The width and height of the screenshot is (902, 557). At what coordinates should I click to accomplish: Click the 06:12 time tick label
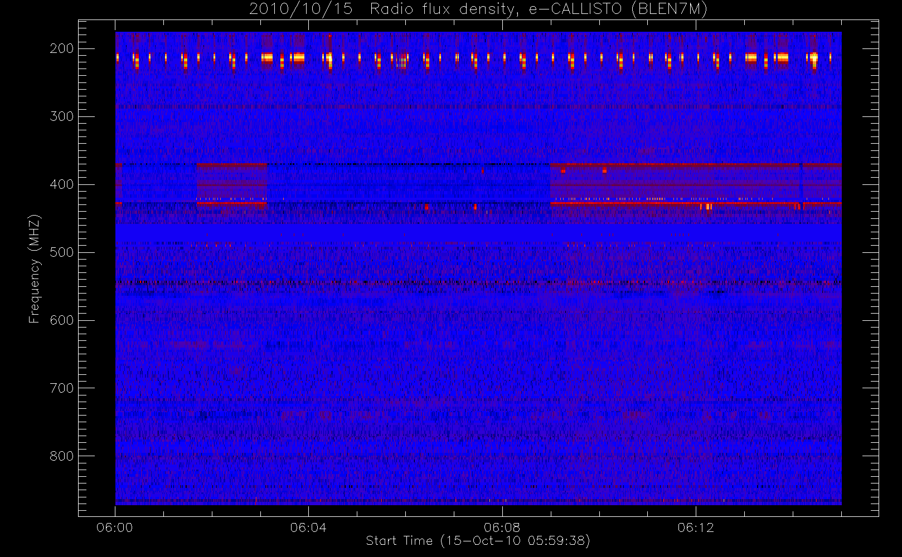tap(696, 527)
